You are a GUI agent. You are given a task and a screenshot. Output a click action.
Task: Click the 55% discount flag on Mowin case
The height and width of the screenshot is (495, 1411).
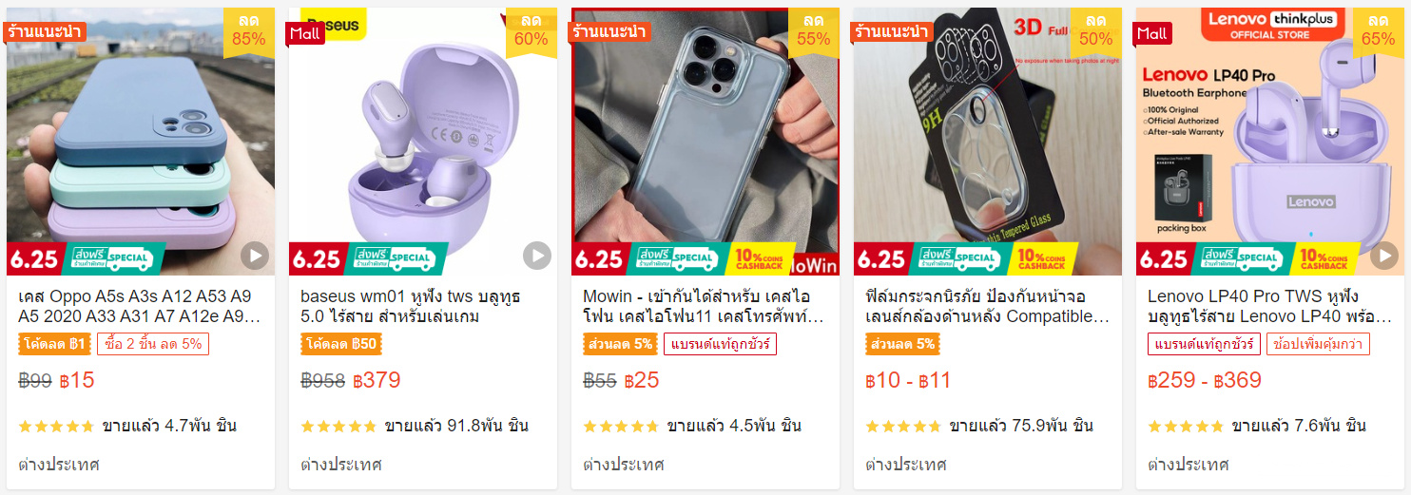coord(814,30)
